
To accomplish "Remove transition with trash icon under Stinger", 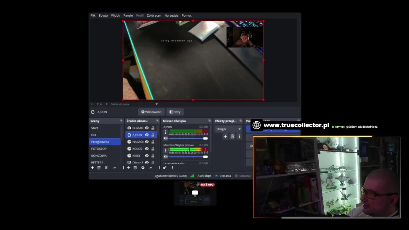I will pyautogui.click(x=232, y=136).
